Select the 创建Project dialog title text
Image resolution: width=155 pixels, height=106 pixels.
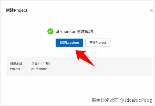16,10
